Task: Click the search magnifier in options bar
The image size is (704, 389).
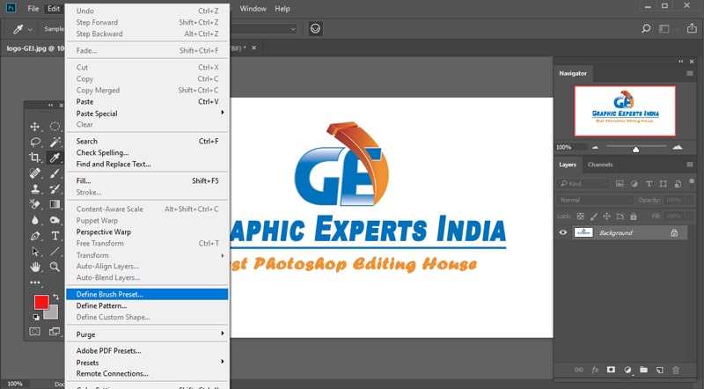Action: click(646, 29)
